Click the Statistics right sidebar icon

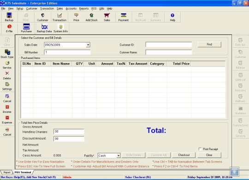pos(240,110)
